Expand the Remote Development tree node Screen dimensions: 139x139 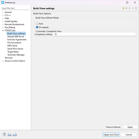[x=3, y=25]
